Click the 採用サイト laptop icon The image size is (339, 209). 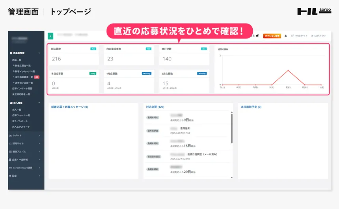[x=10, y=143]
